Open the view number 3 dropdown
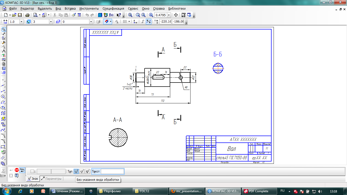The image size is (347, 195). point(51,22)
